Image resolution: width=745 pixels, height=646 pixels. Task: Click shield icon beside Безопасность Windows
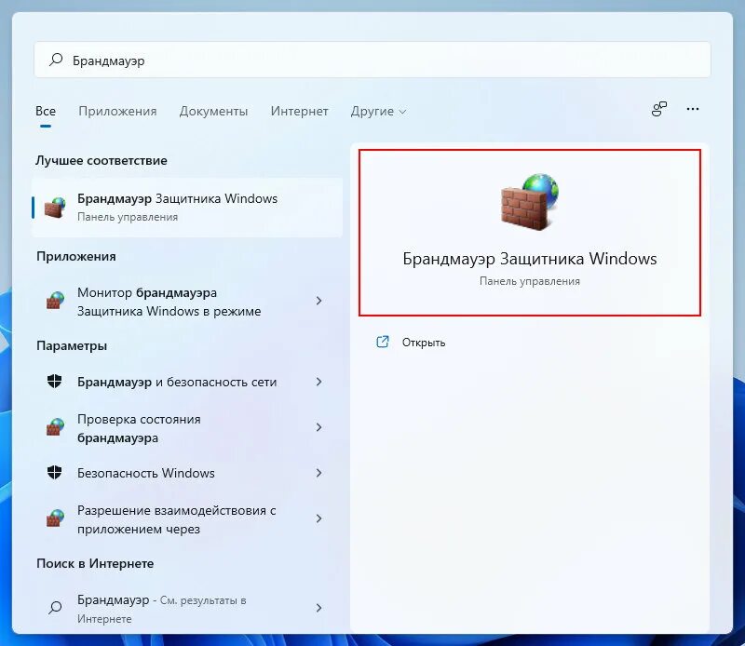(55, 472)
